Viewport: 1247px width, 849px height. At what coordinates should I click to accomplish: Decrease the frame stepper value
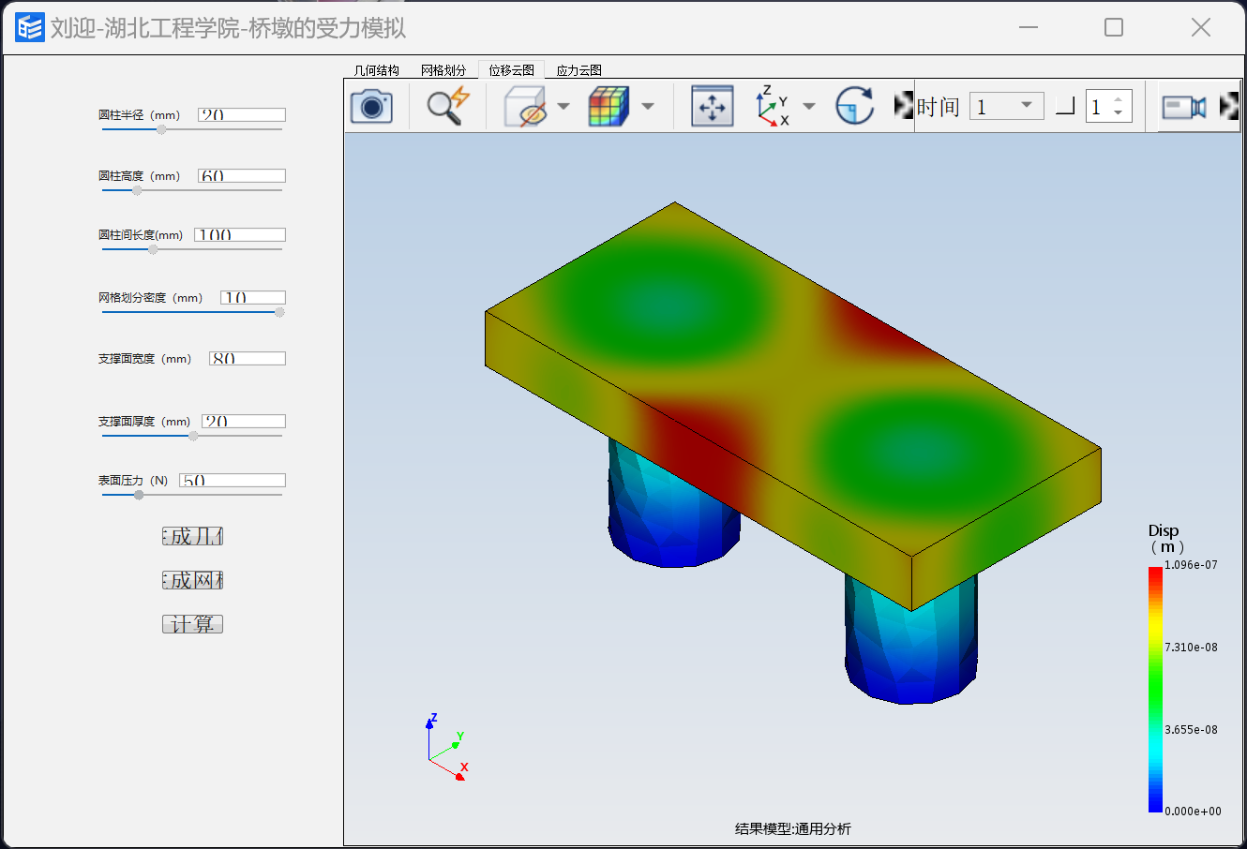click(1119, 113)
